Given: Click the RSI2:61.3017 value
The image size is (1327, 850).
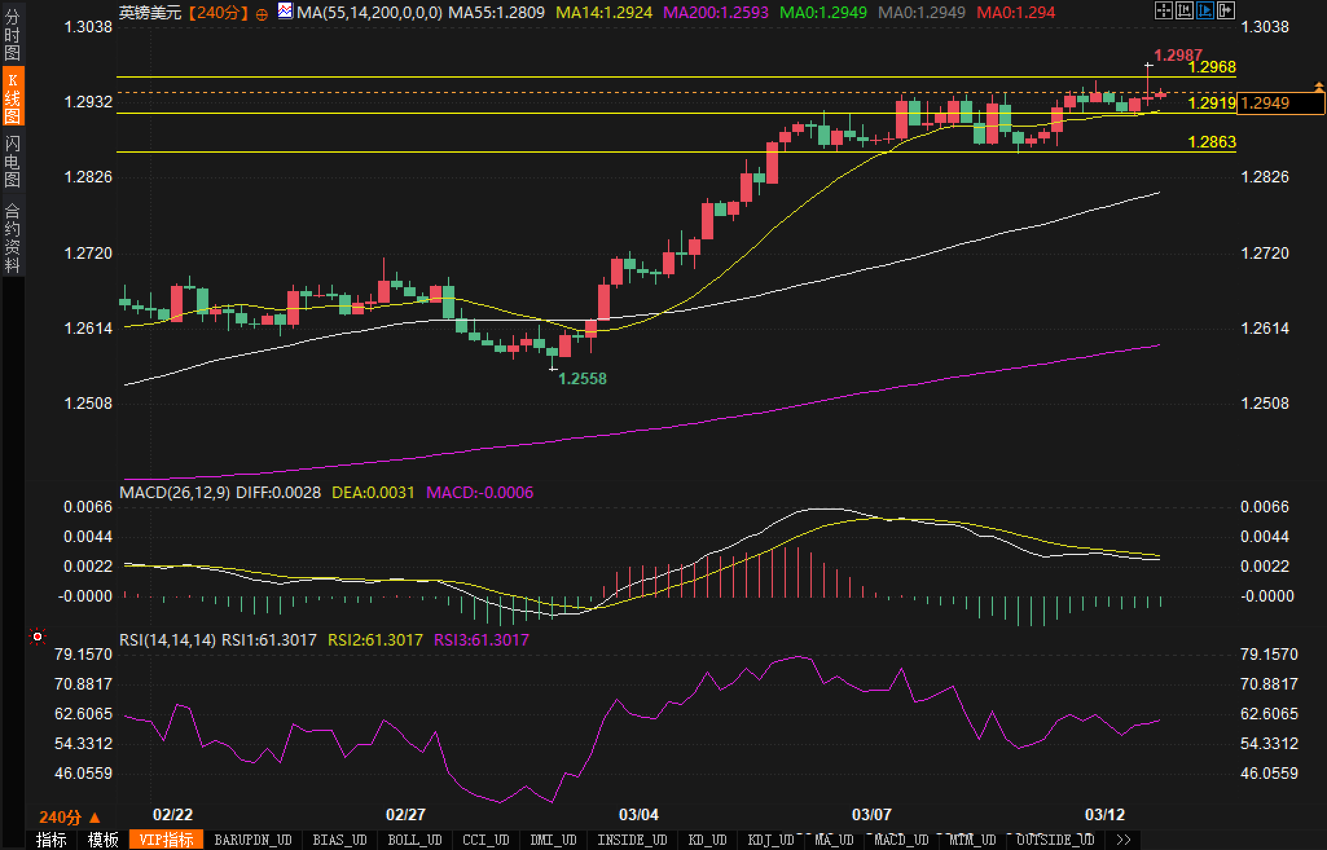Looking at the screenshot, I should (375, 640).
